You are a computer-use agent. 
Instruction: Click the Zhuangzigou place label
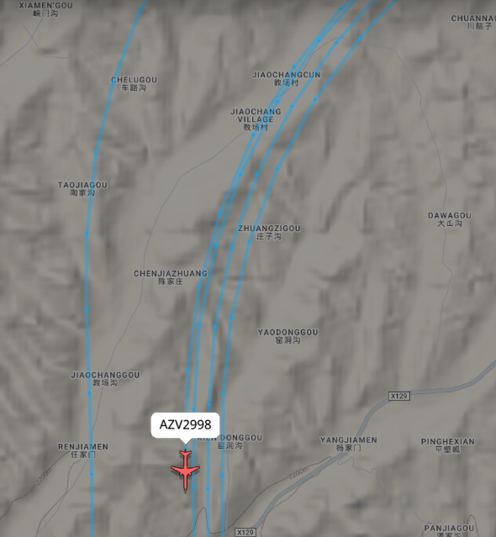coord(269,232)
